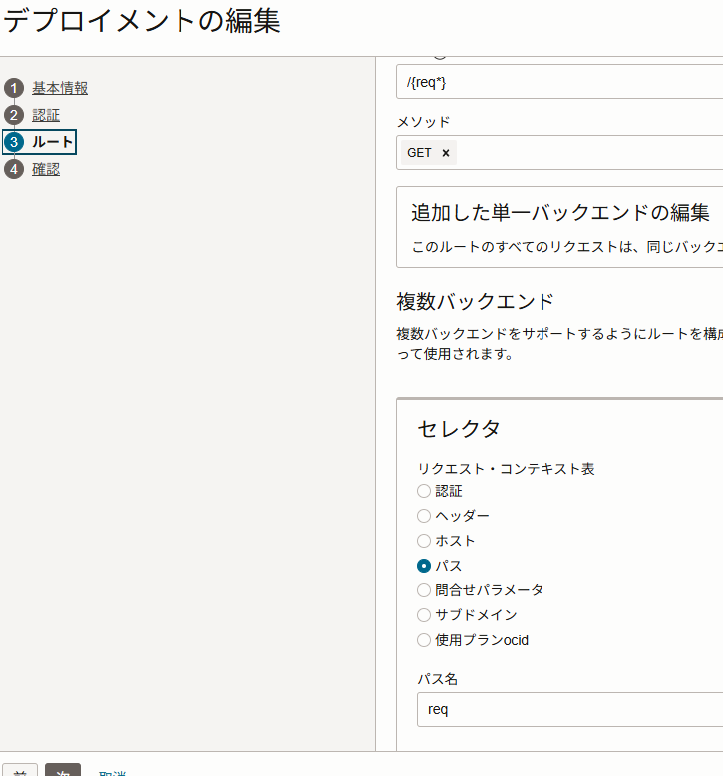Image resolution: width=723 pixels, height=776 pixels.
Task: Select the 認証 radio button in selector
Action: coord(424,491)
